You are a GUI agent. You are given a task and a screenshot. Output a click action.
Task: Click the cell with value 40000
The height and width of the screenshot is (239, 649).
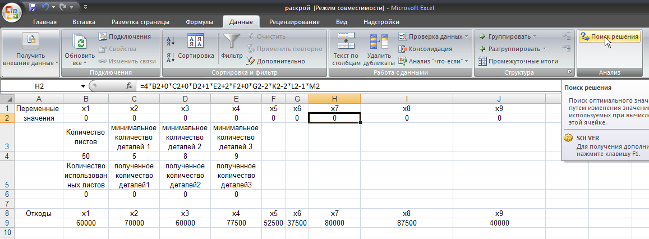click(499, 223)
